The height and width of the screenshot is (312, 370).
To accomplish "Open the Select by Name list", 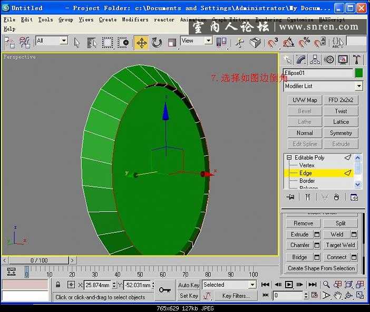I will [92, 43].
